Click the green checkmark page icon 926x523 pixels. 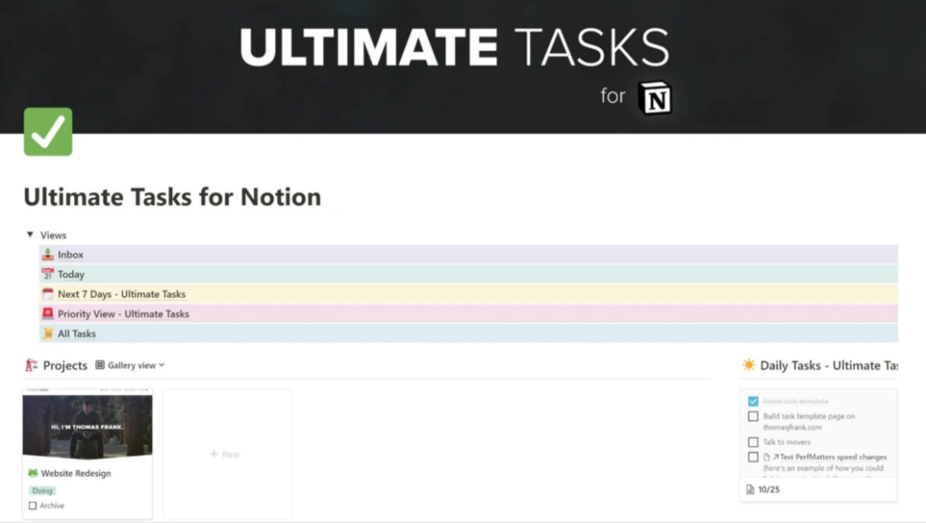[x=47, y=131]
